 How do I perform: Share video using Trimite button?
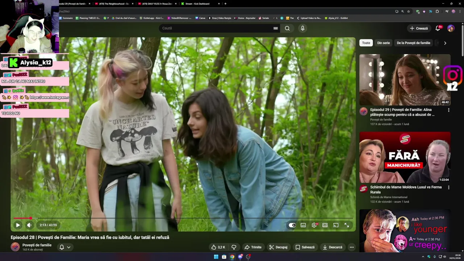(x=253, y=247)
